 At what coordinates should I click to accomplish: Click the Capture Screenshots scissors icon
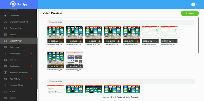(5, 22)
